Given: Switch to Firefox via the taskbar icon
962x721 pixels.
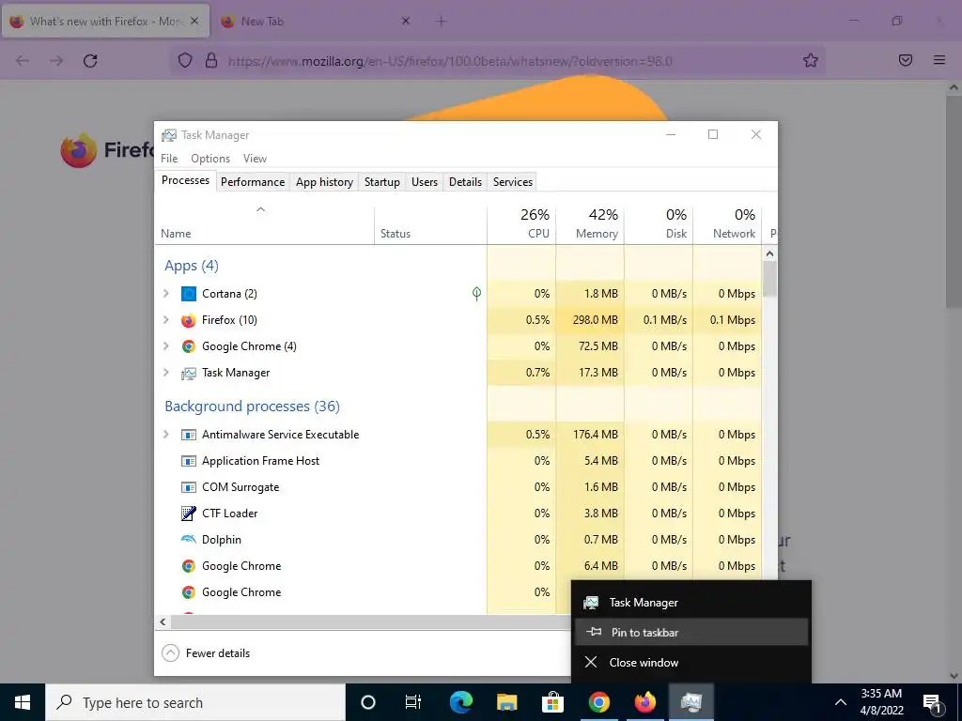Looking at the screenshot, I should pyautogui.click(x=644, y=702).
